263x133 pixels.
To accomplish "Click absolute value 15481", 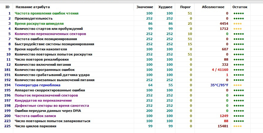I will [223, 126].
